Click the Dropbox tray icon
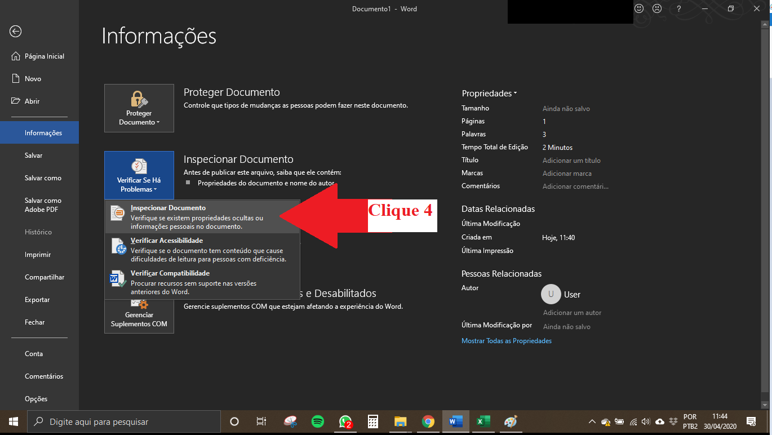772x435 pixels. pos(673,421)
